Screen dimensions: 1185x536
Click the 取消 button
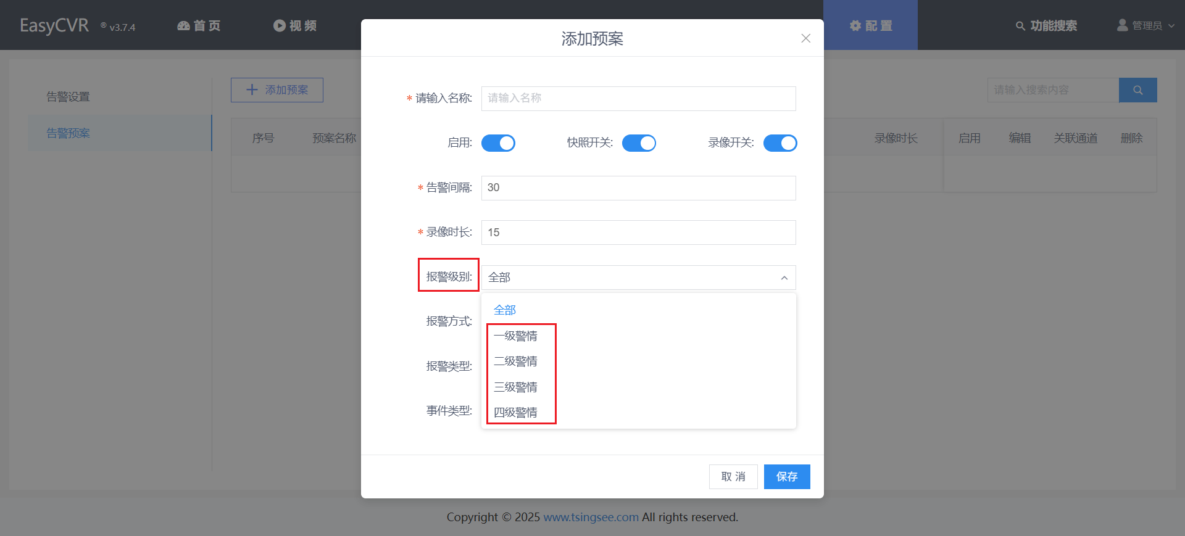pos(733,477)
